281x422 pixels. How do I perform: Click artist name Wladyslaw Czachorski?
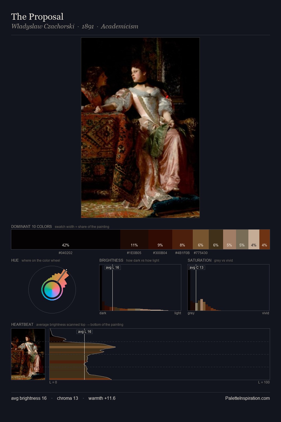click(43, 26)
